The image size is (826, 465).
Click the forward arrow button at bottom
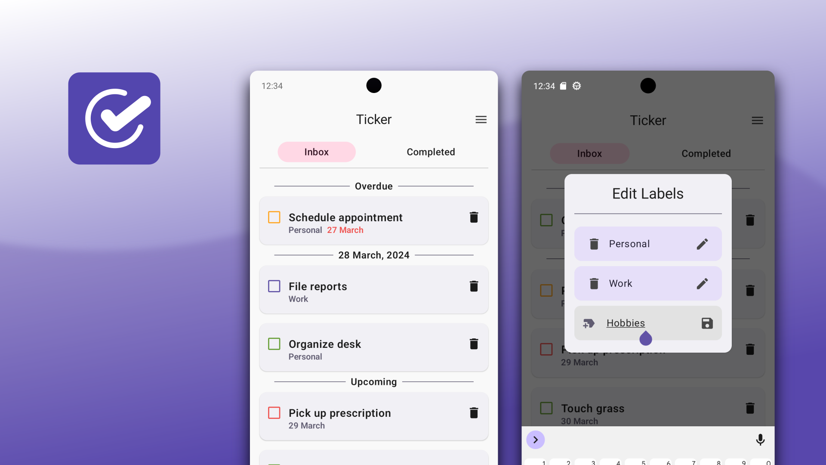click(x=536, y=440)
